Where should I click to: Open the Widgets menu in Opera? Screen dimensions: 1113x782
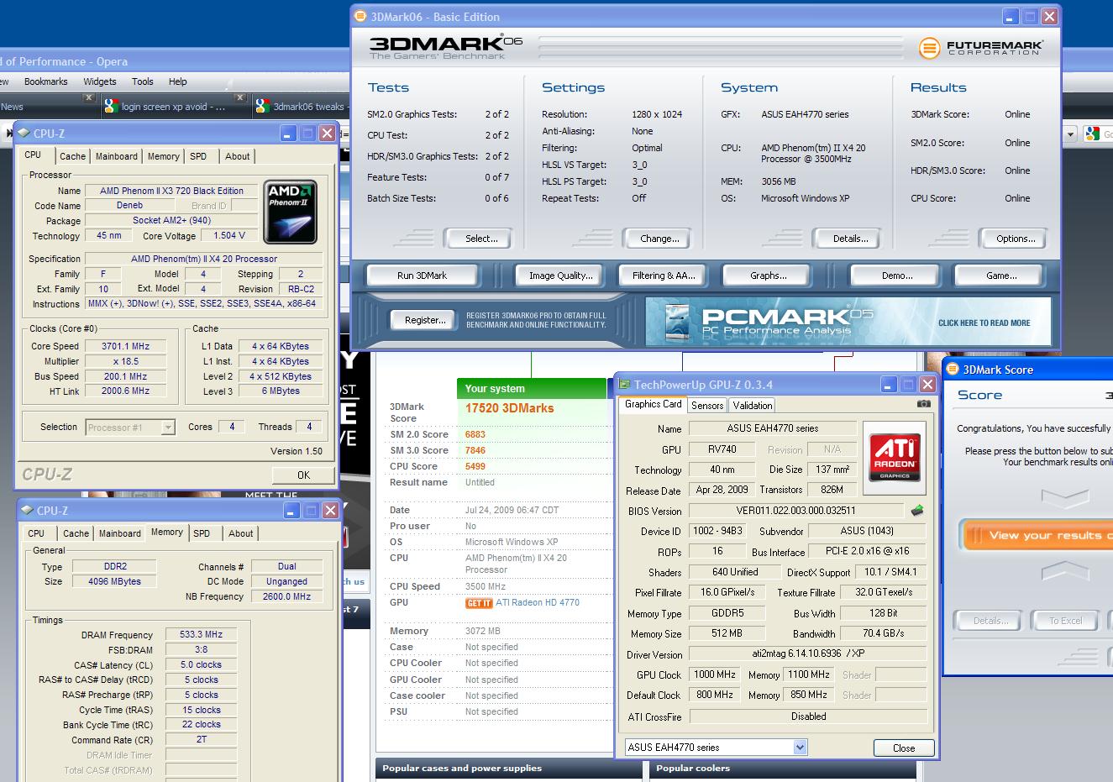point(99,81)
